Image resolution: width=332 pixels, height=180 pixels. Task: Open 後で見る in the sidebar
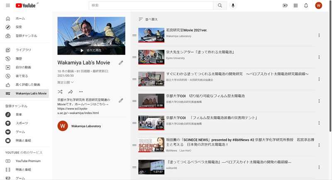pyautogui.click(x=24, y=76)
